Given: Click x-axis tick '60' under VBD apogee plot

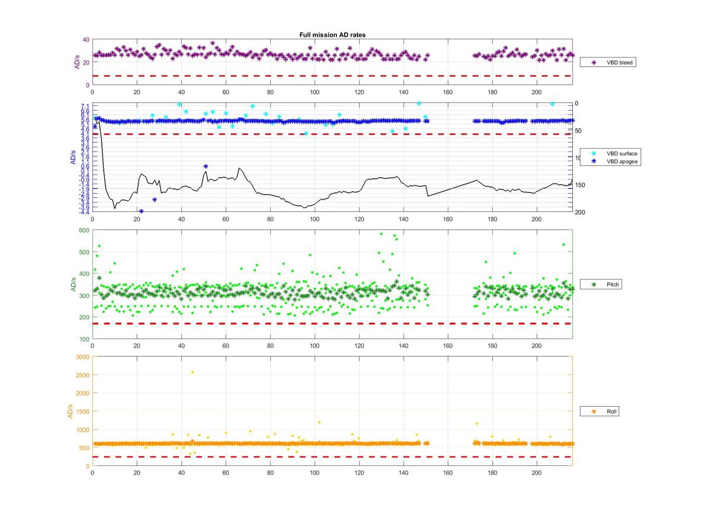Looking at the screenshot, I should point(226,219).
